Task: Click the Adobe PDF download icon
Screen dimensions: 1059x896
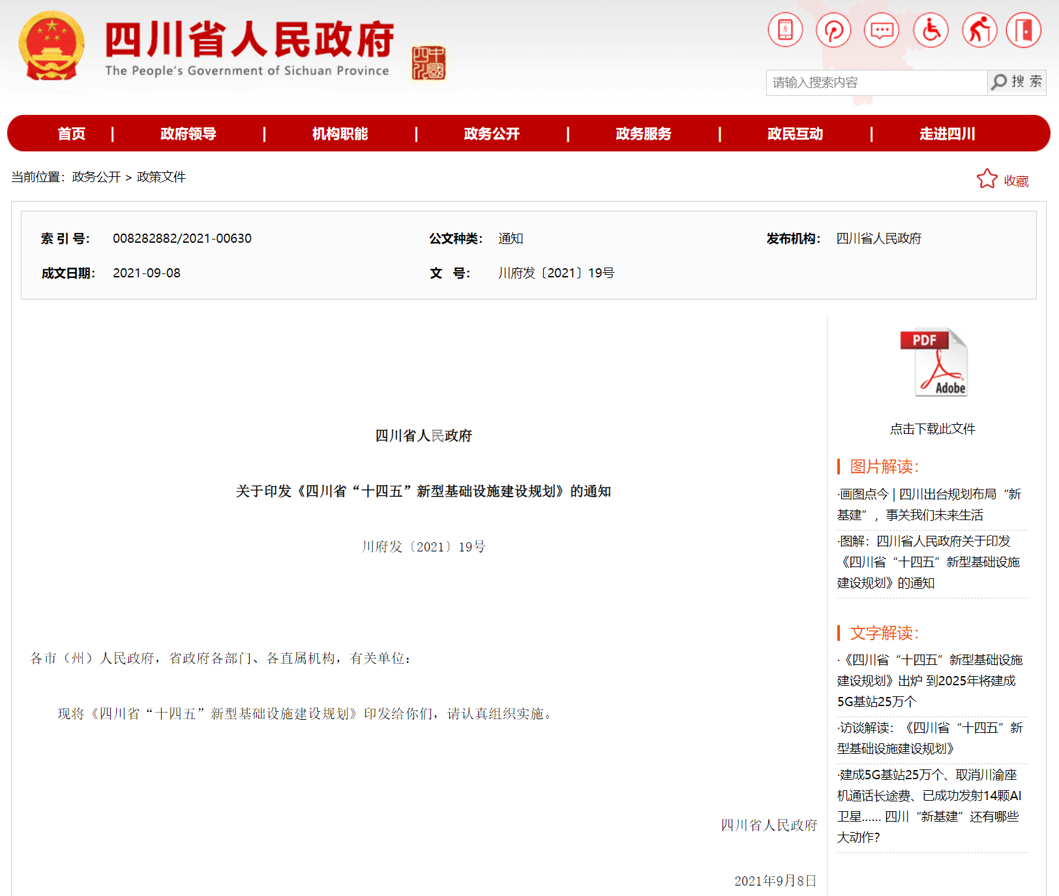Action: click(x=933, y=363)
